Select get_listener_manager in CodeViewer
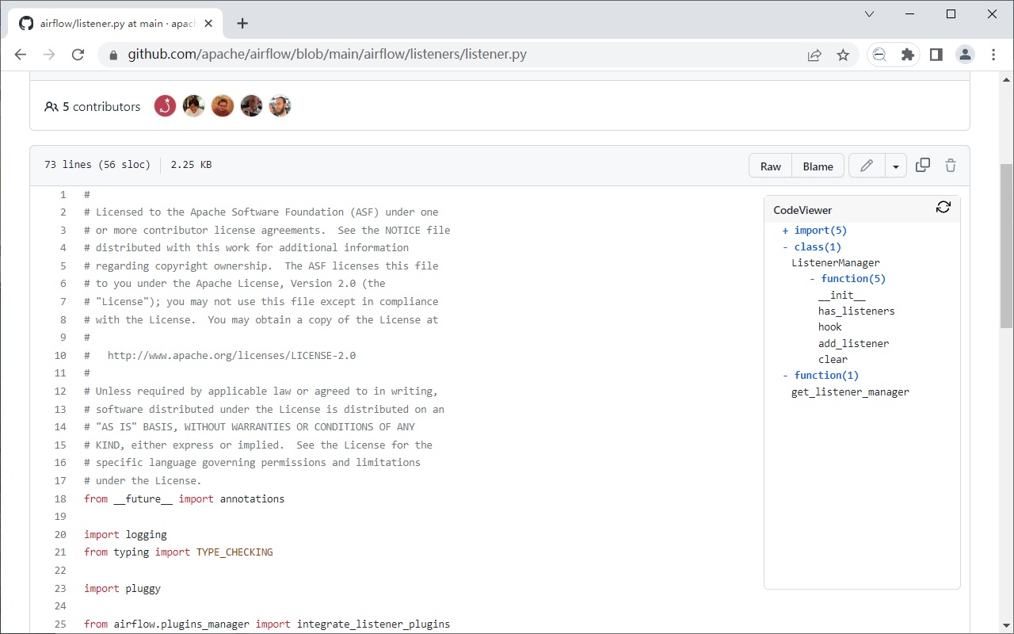Image resolution: width=1014 pixels, height=634 pixels. pos(849,391)
